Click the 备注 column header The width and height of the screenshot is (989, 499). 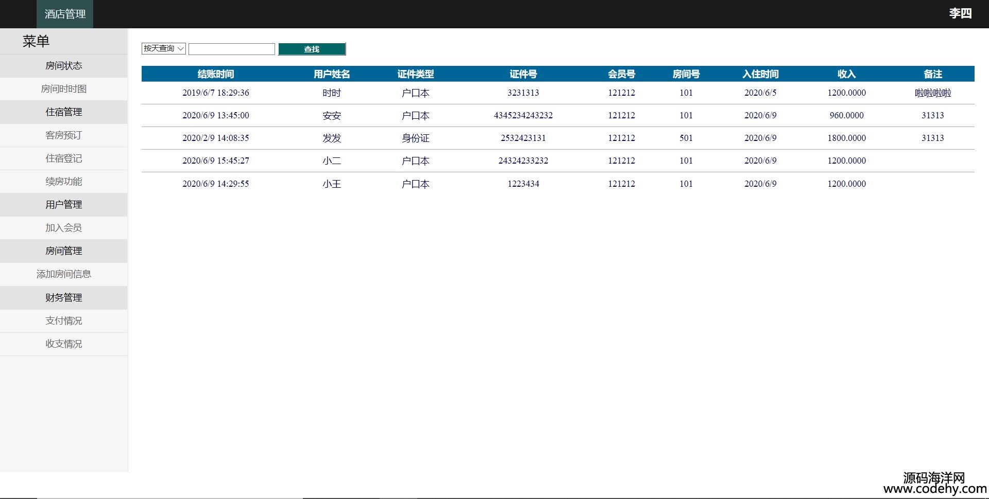pyautogui.click(x=933, y=74)
